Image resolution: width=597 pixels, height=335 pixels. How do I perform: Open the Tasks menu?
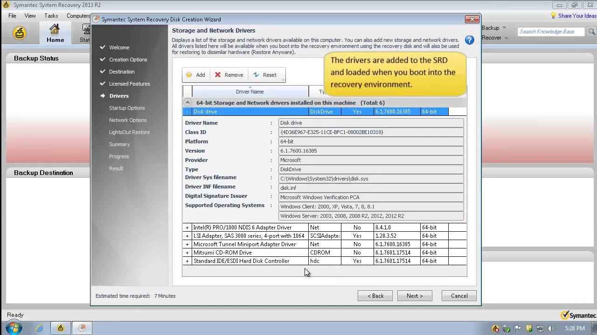tap(51, 16)
